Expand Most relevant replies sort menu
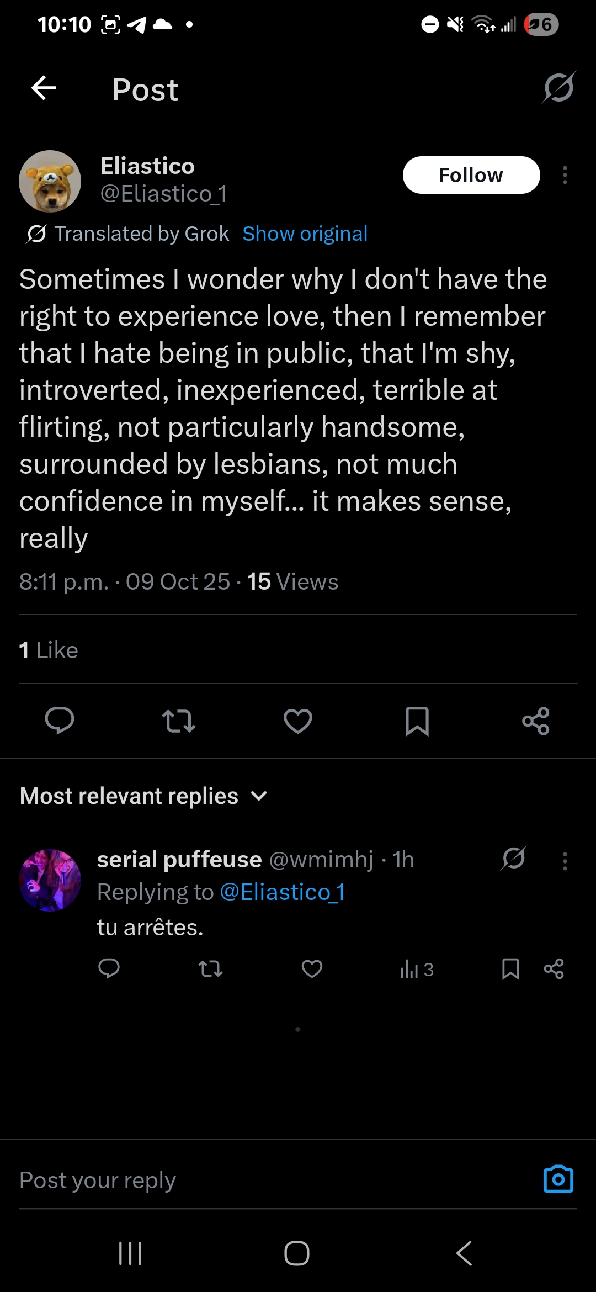596x1292 pixels. 143,796
